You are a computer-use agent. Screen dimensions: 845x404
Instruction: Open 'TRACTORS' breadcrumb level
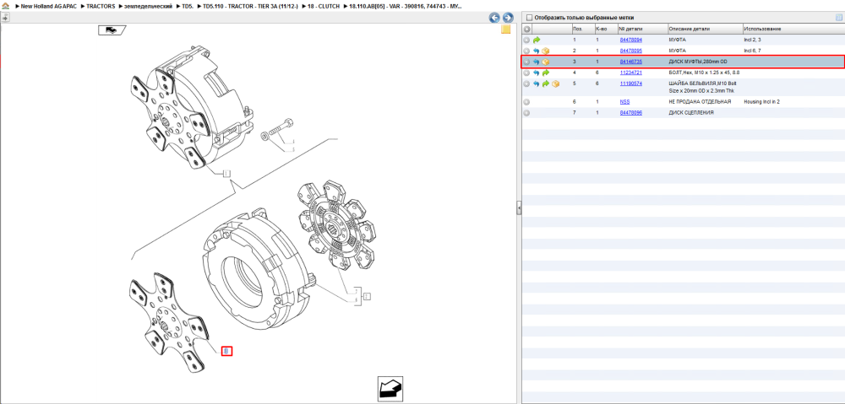click(x=101, y=6)
